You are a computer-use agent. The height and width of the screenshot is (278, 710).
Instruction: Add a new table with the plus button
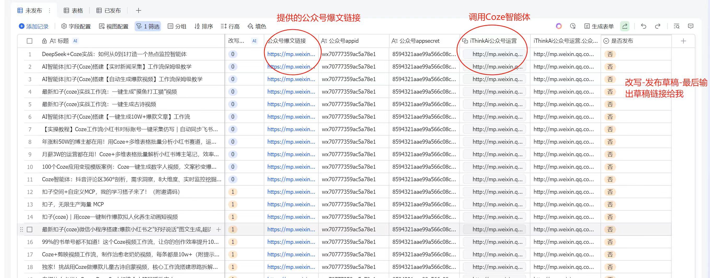click(x=138, y=10)
